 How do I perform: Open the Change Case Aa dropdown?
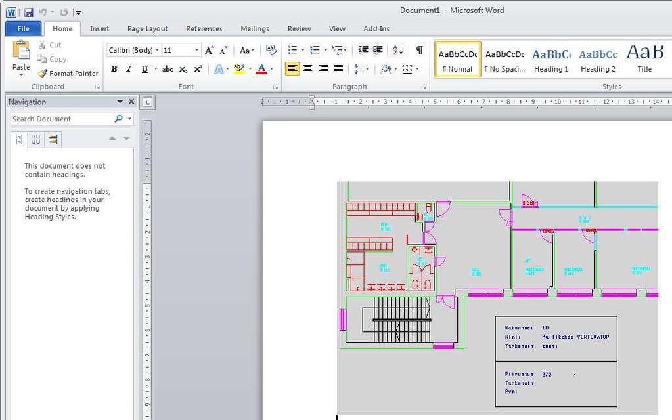(x=246, y=51)
